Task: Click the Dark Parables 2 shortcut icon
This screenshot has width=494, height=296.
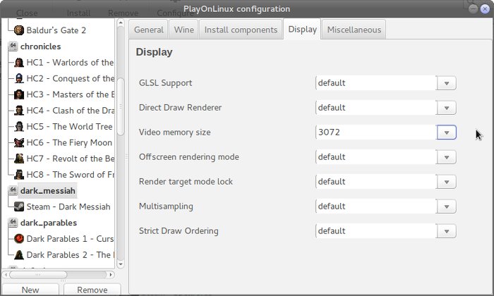Action: coord(19,255)
